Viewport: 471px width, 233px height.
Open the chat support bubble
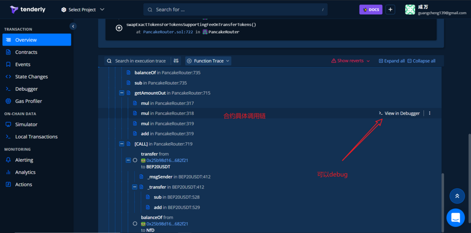pyautogui.click(x=455, y=218)
